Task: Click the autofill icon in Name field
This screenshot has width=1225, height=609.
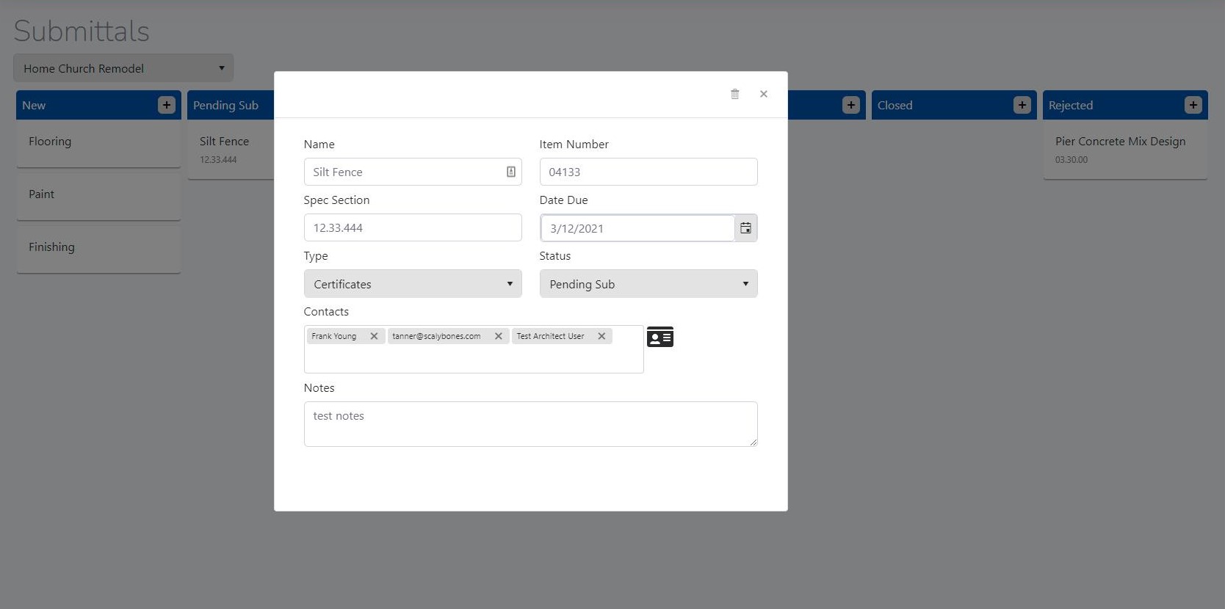Action: pos(510,172)
